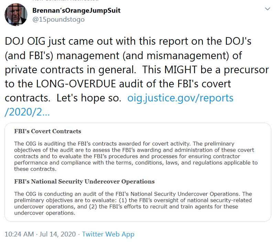Click the undercover operations audit paragraph

pos(133,203)
